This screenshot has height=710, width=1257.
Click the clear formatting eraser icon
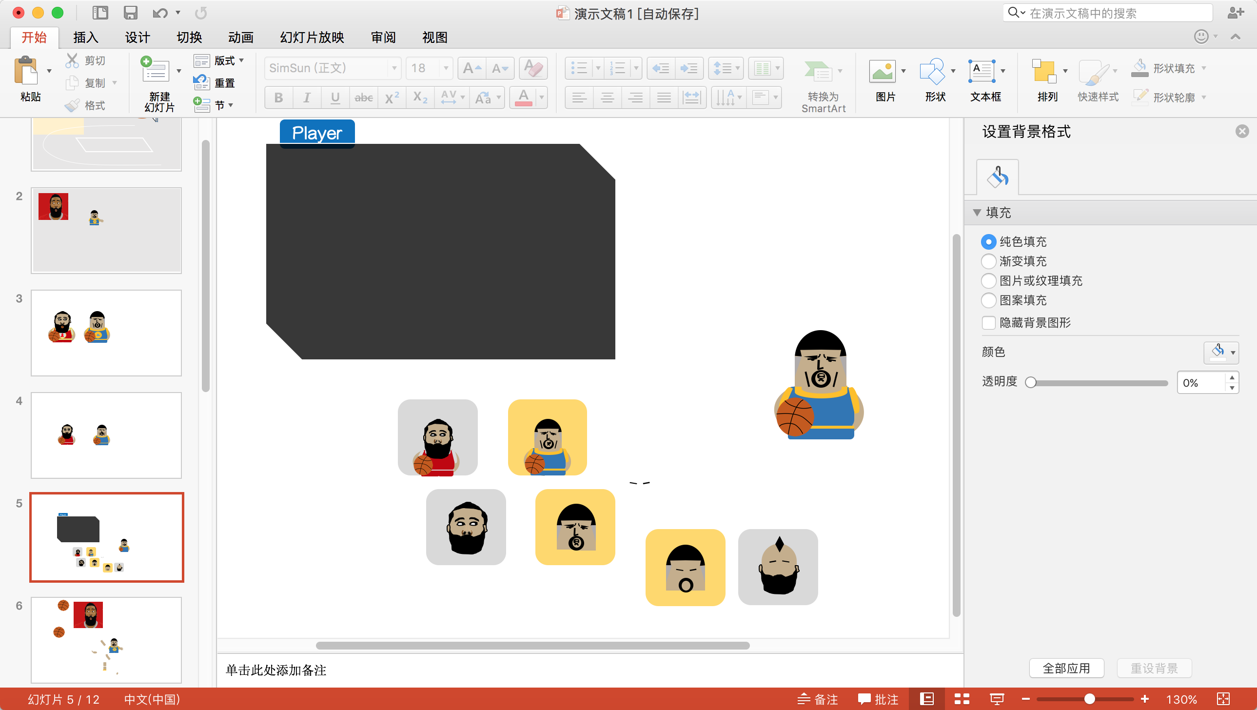point(533,68)
